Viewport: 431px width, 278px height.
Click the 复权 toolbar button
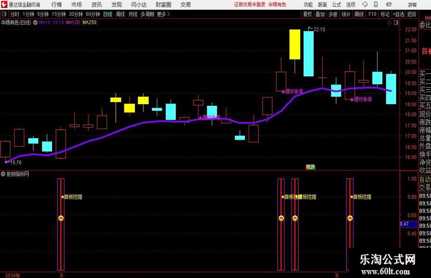click(x=307, y=14)
